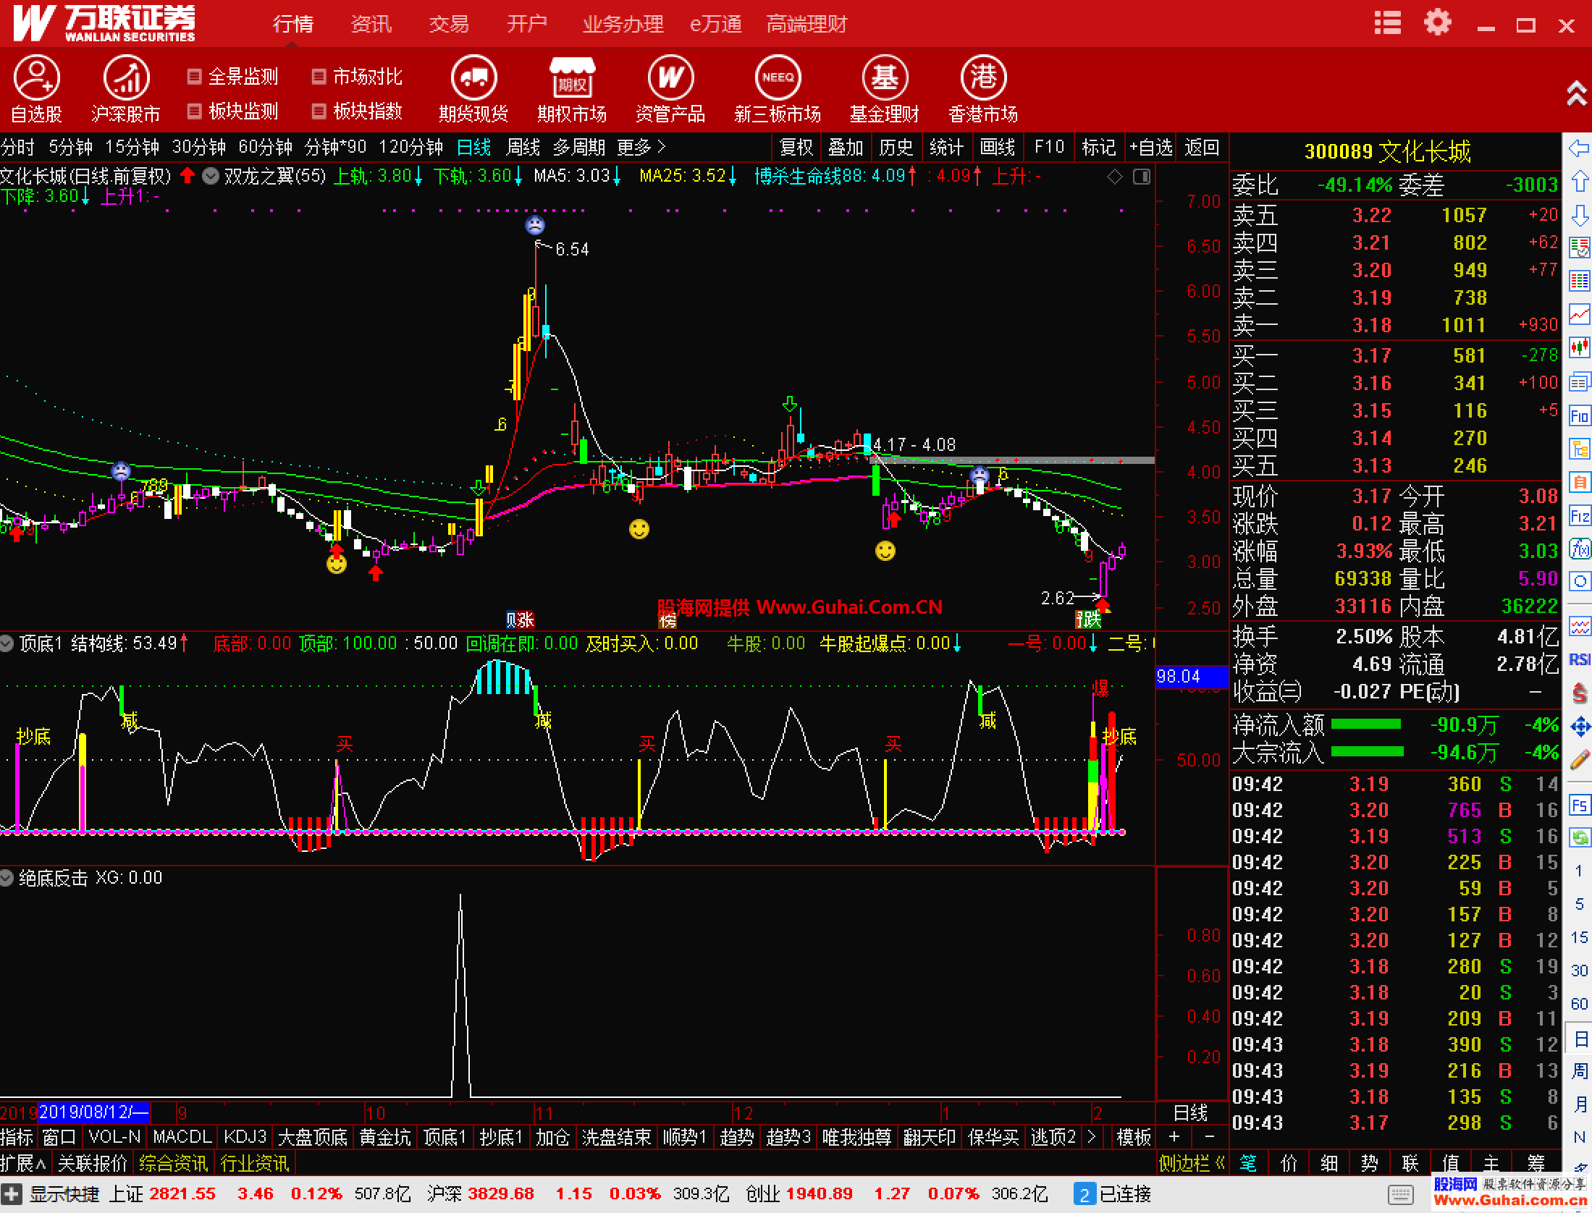The height and width of the screenshot is (1213, 1592).
Task: Toggle 板块指数 checkbox
Action: pyautogui.click(x=319, y=111)
